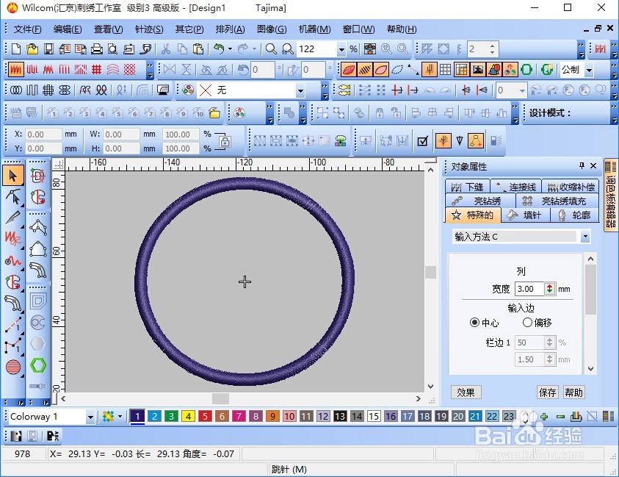Select the satin stitch type icon

[x=16, y=70]
